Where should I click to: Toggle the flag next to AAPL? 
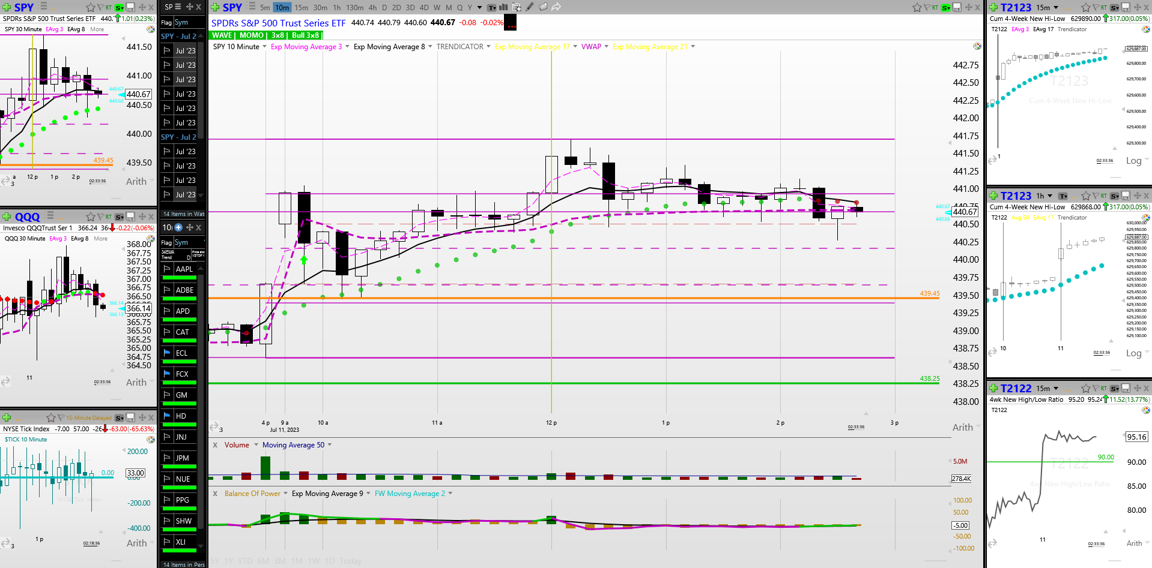click(167, 269)
